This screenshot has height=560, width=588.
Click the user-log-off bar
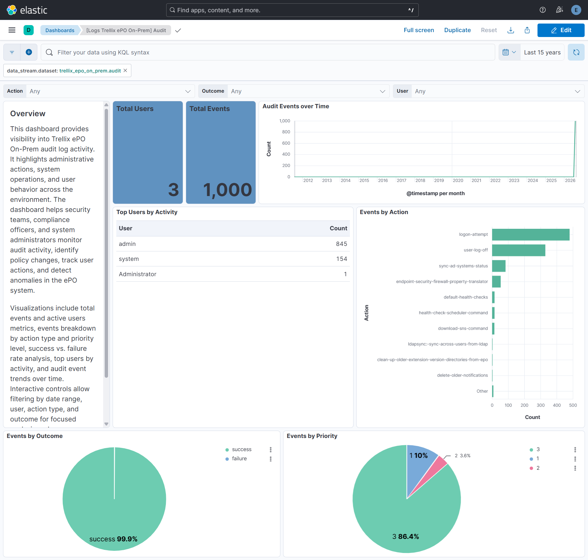(519, 250)
